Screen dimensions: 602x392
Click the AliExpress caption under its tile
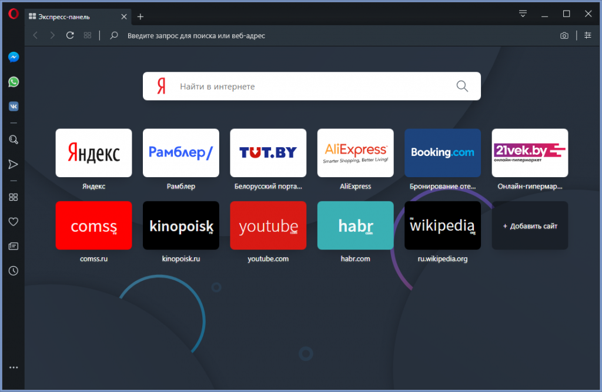(x=356, y=187)
